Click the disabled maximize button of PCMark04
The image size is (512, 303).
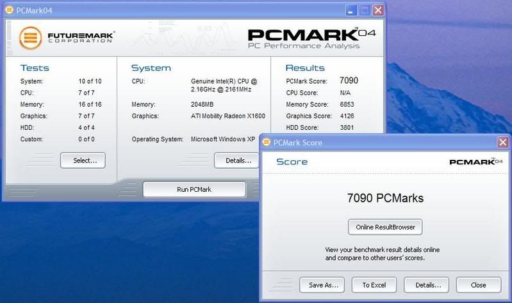(365, 10)
